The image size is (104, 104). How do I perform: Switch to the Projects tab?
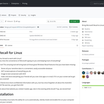pyautogui.click(x=12, y=15)
